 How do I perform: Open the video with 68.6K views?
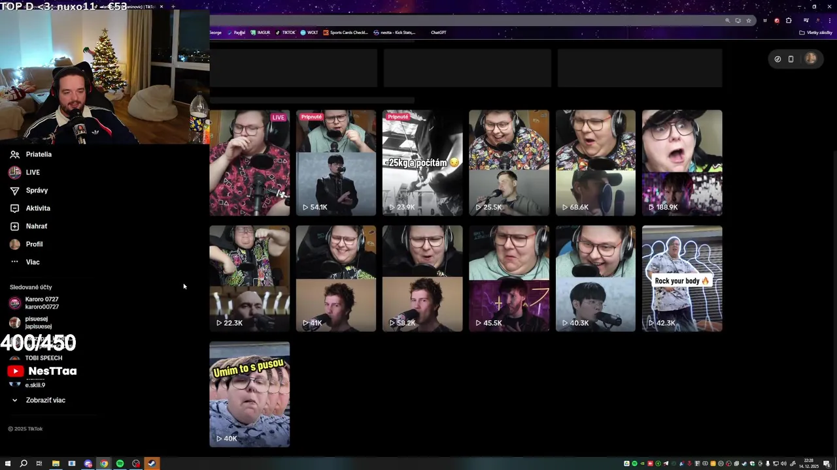coord(596,163)
